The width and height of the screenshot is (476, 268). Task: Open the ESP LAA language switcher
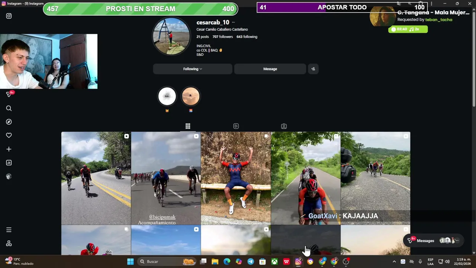click(x=430, y=262)
